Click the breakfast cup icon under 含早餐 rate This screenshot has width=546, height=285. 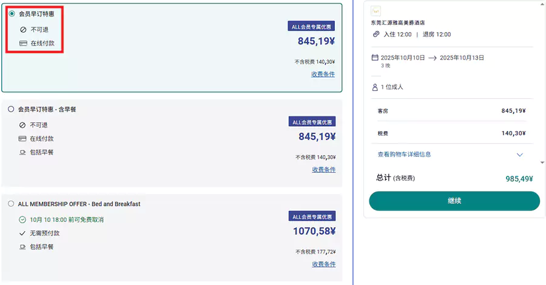(22, 152)
